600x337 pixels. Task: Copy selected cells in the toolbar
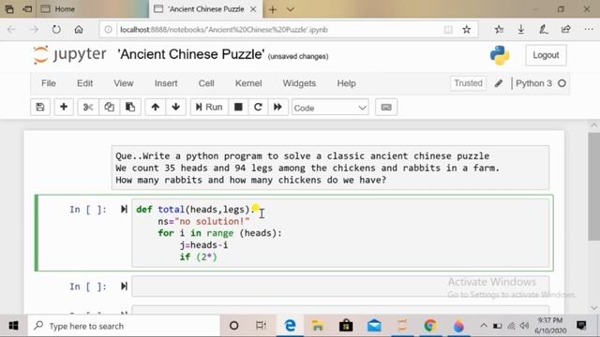[109, 108]
